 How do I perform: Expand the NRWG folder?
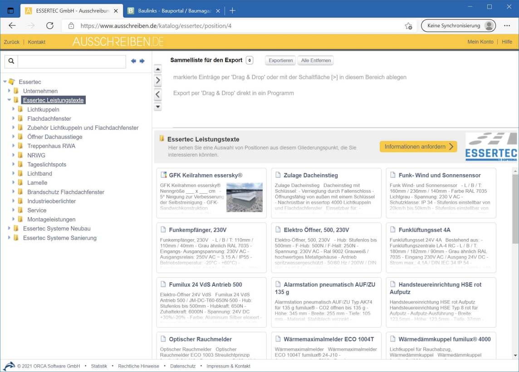tap(14, 155)
